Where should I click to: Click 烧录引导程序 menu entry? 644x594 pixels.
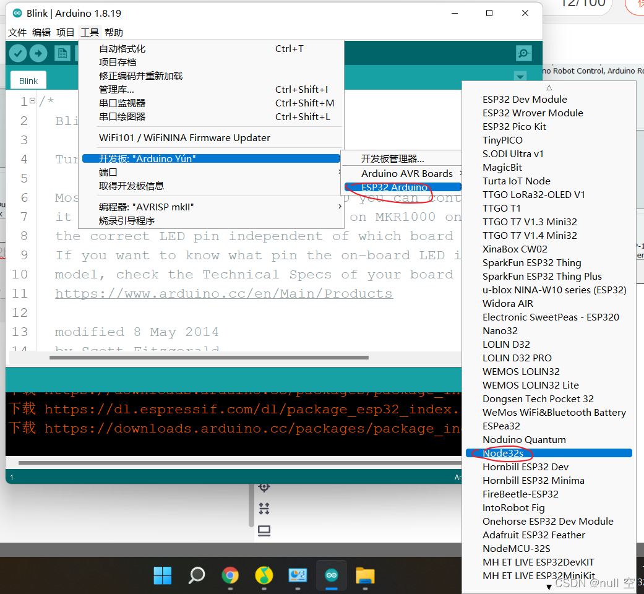pos(211,221)
